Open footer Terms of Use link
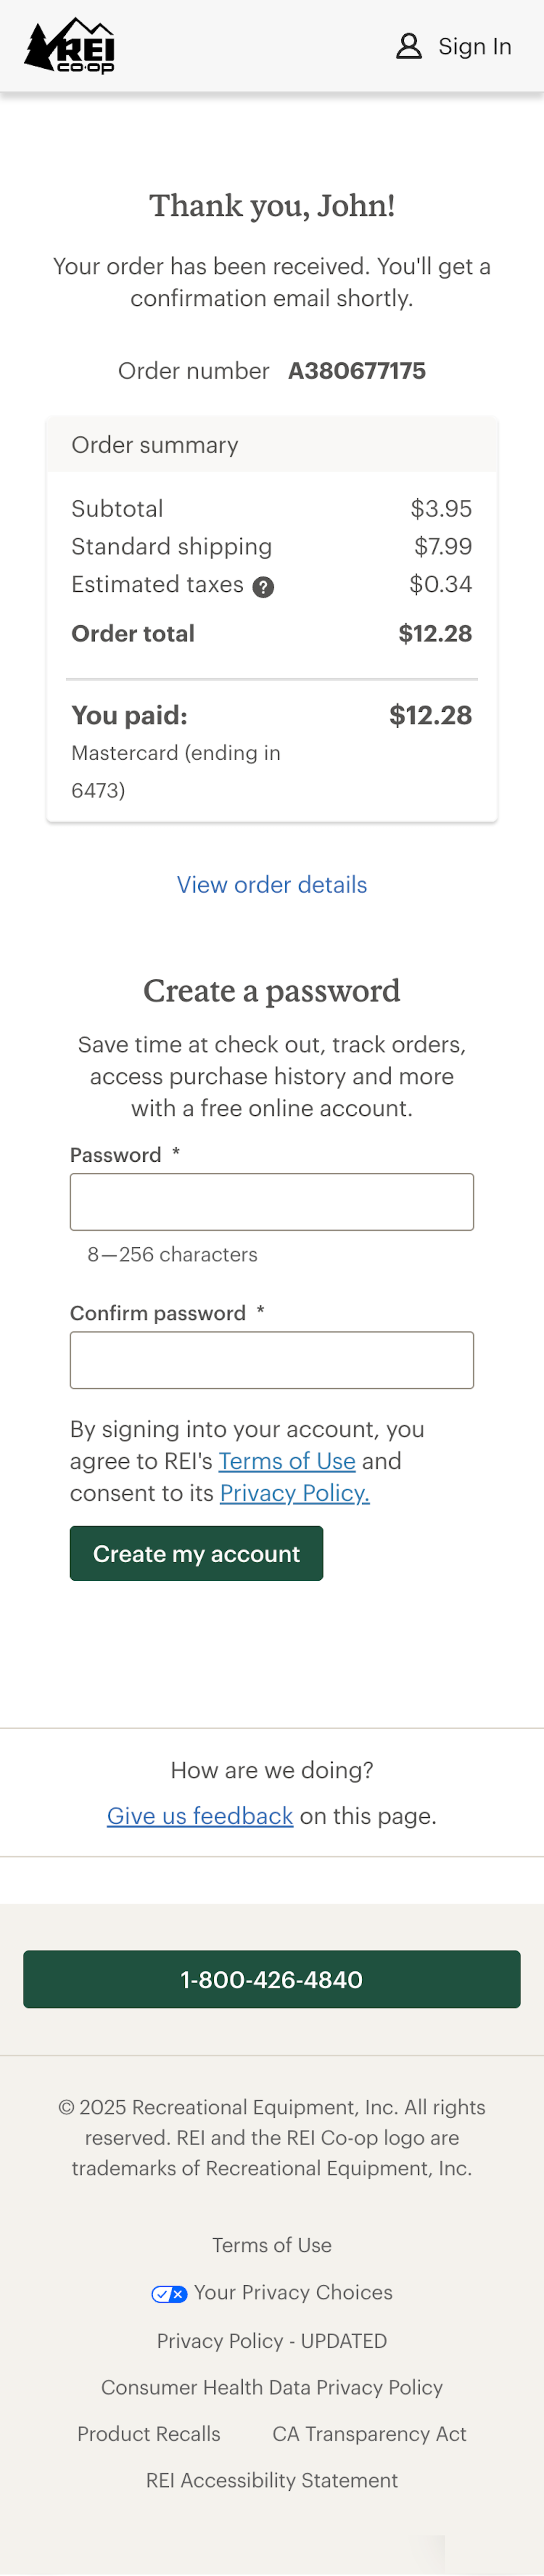Image resolution: width=544 pixels, height=2576 pixels. pos(272,2245)
